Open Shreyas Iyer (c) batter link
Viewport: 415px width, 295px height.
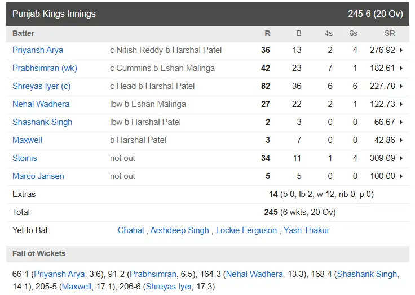point(42,86)
